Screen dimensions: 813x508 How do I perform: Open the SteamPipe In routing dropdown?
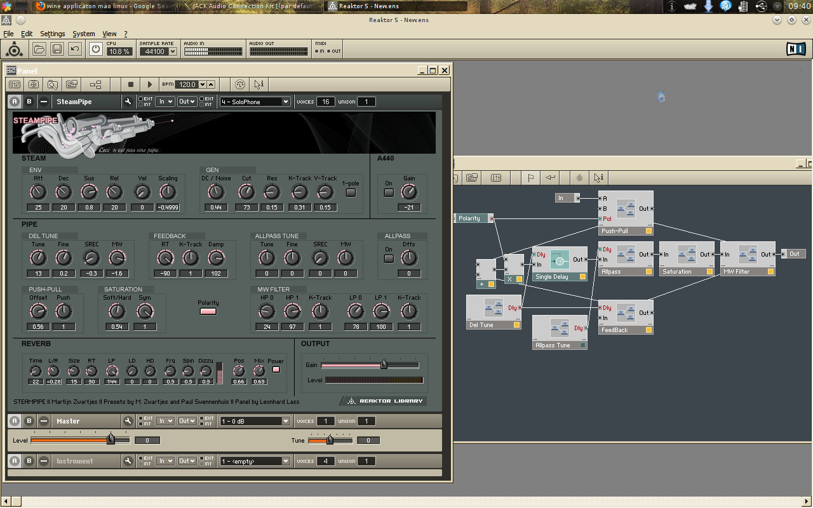(x=165, y=102)
